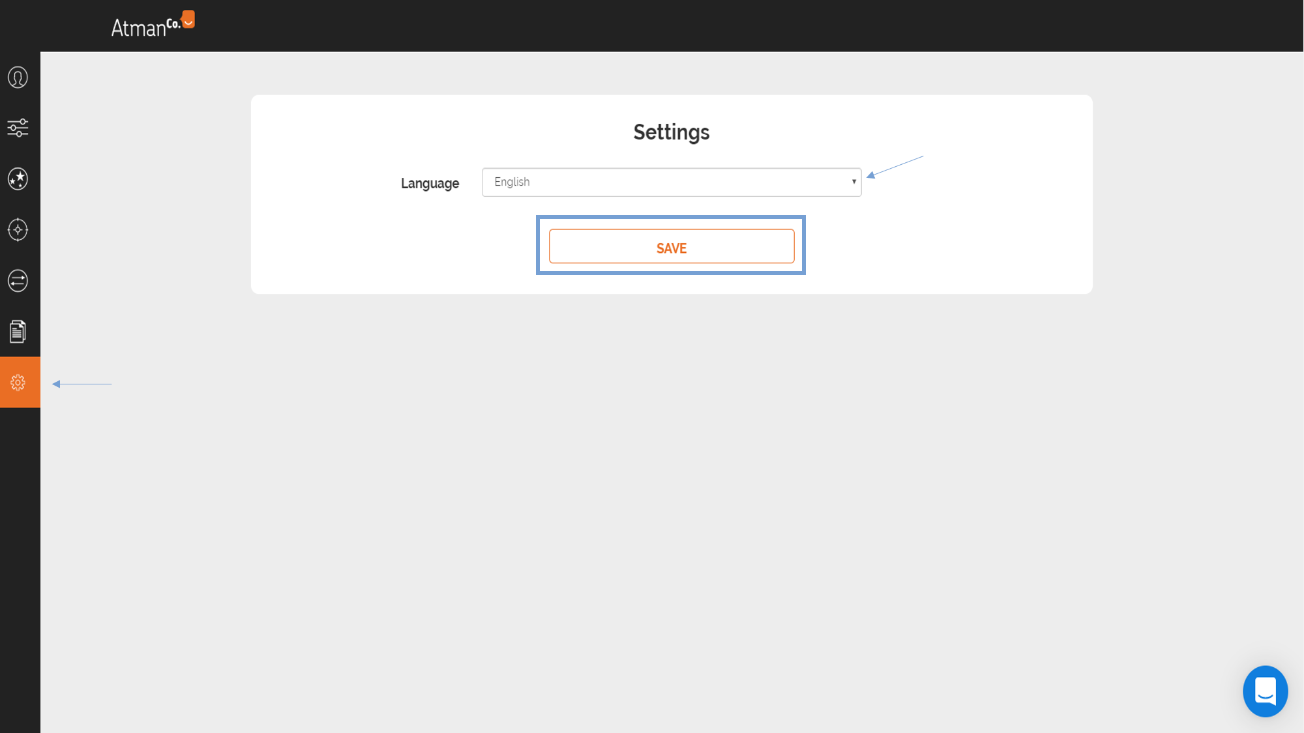Click the Language input field

tap(672, 182)
